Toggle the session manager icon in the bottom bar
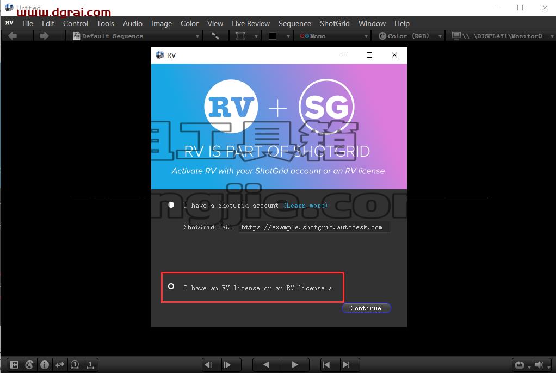 14,364
